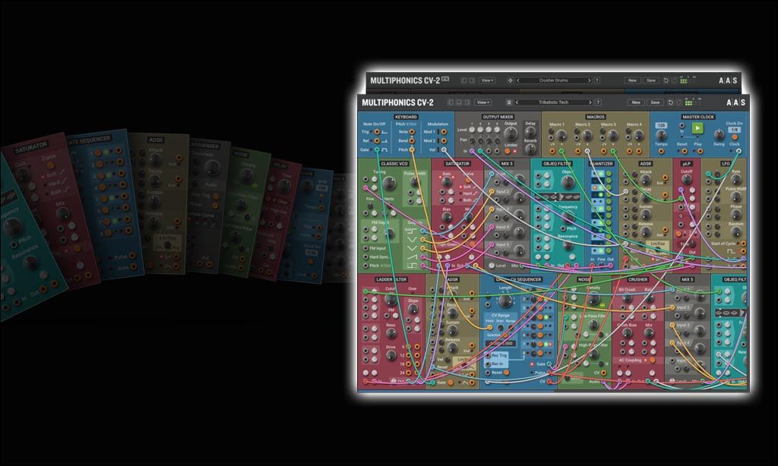Screen dimensions: 778x466
Task: Select the Soft curve option in Saturator
Action: 466,187
